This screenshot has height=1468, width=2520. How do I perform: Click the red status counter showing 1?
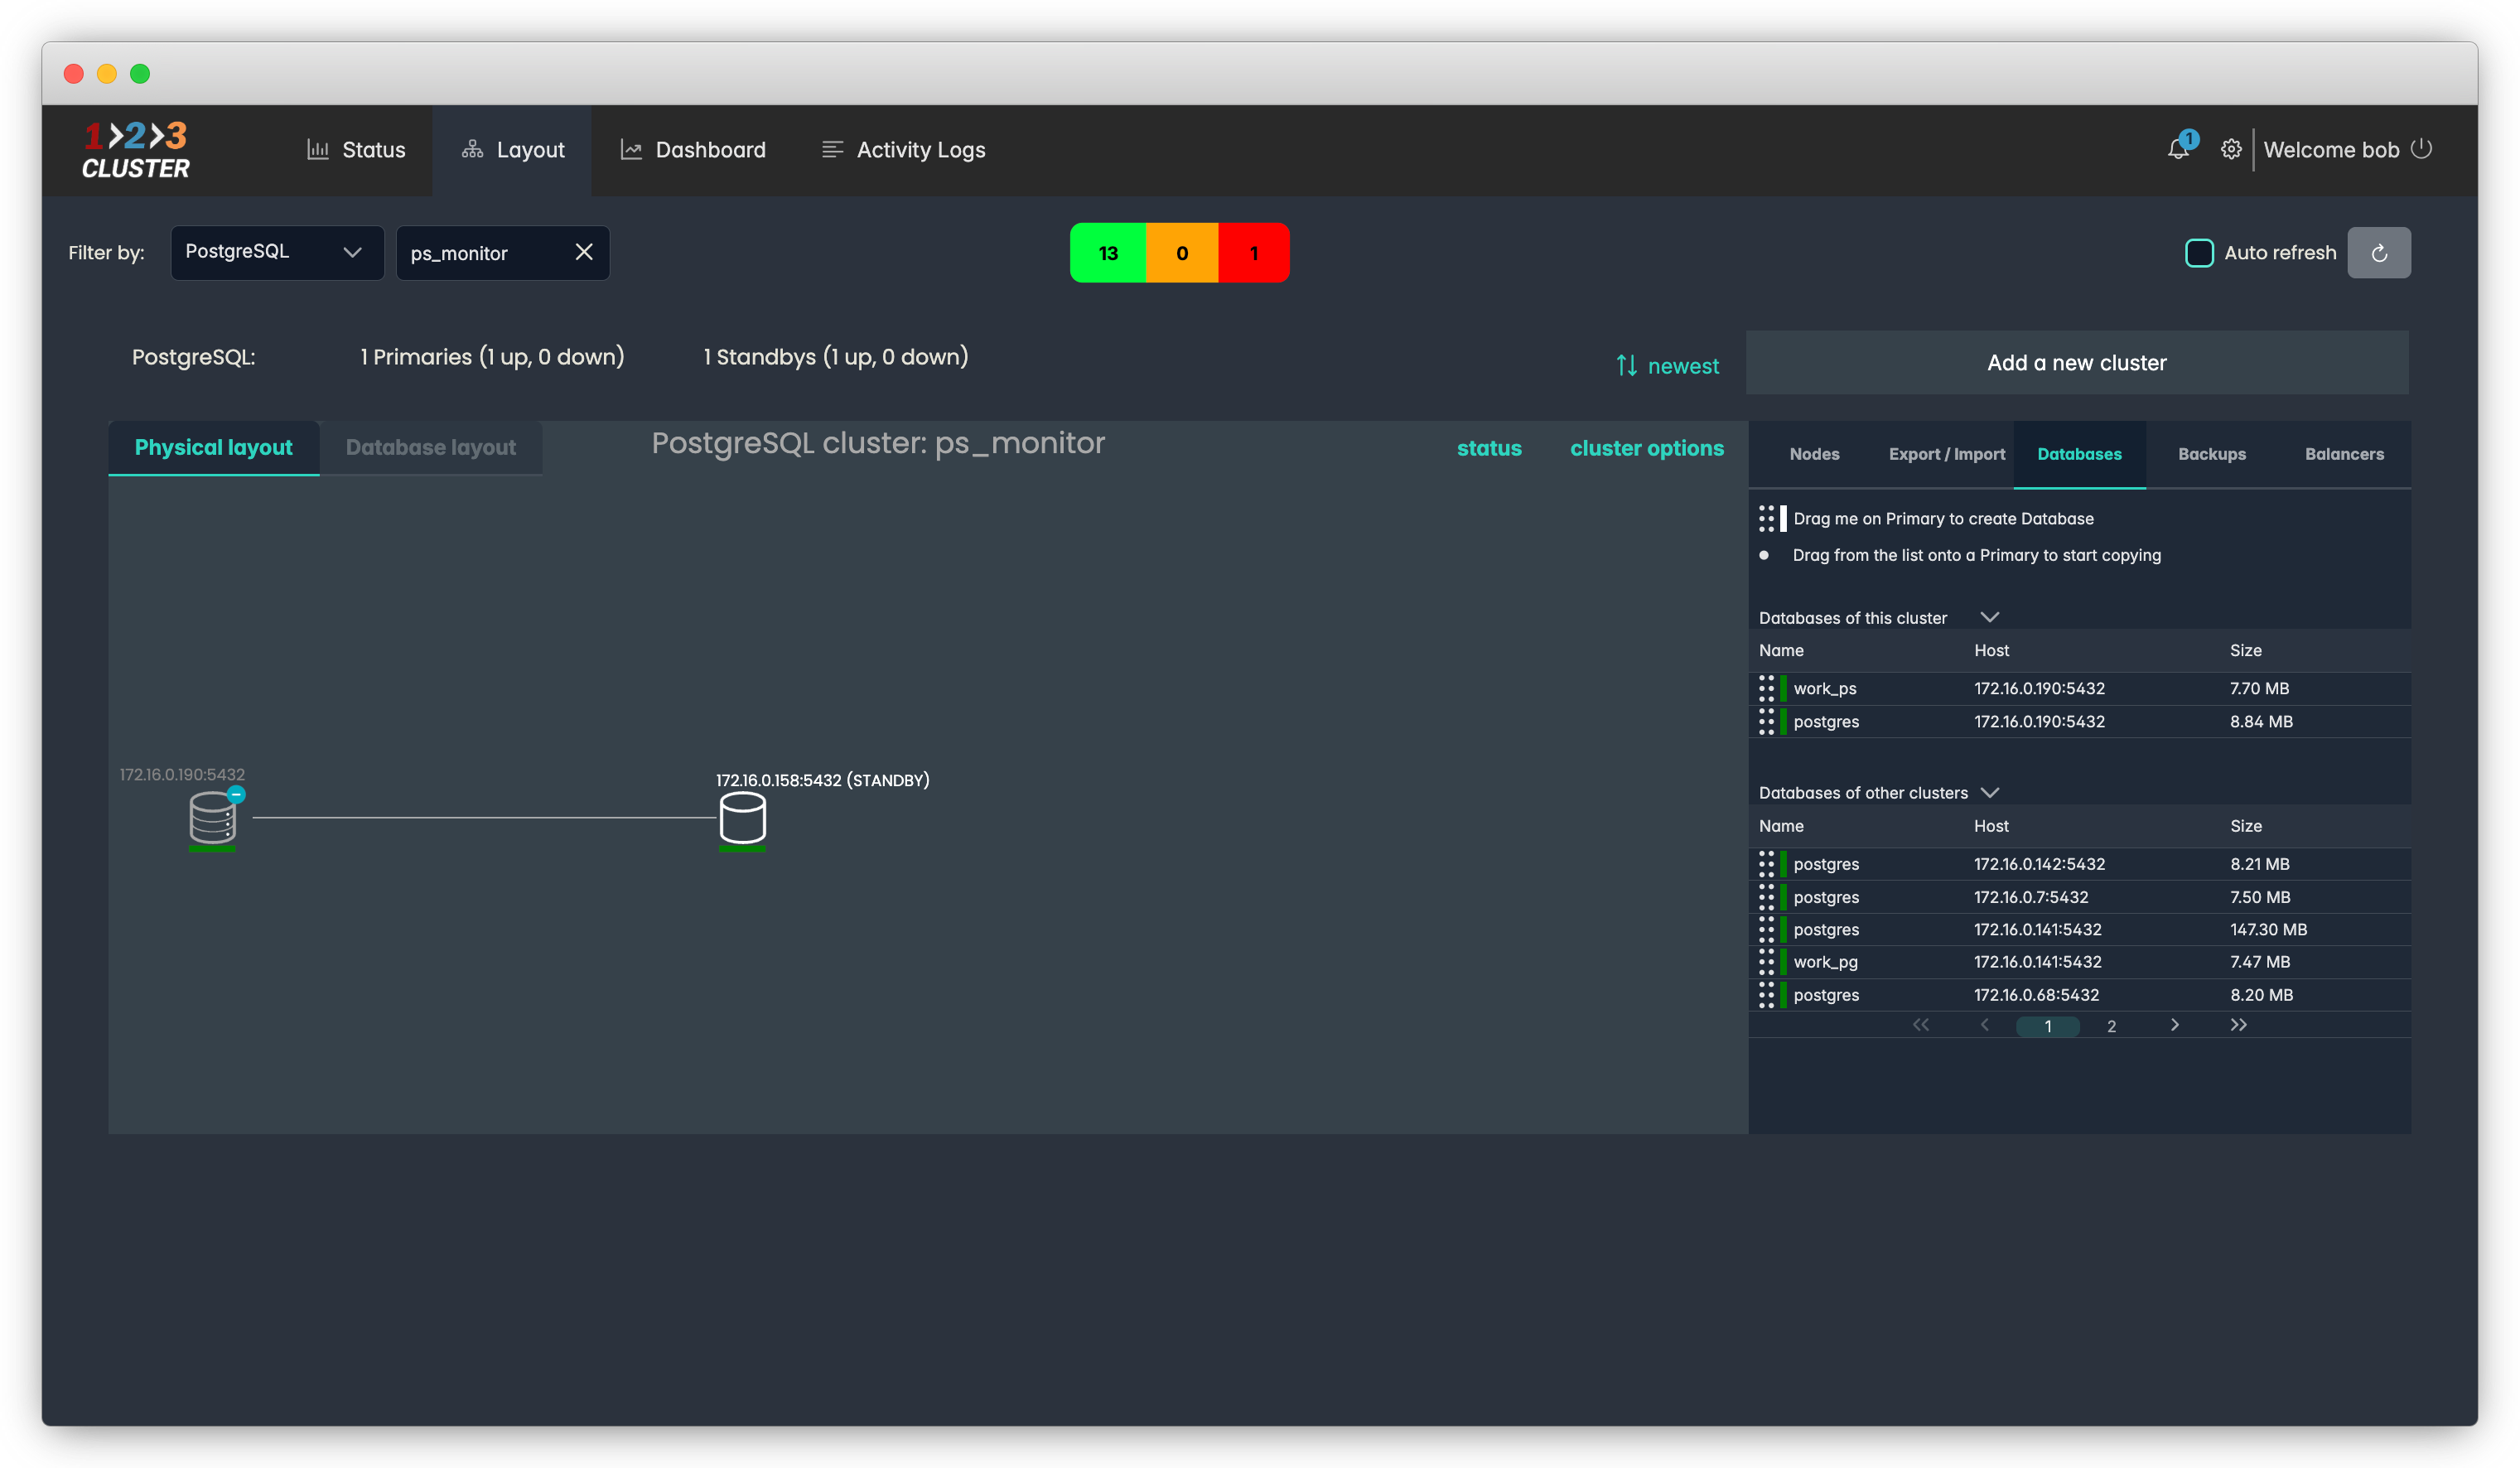[1253, 253]
